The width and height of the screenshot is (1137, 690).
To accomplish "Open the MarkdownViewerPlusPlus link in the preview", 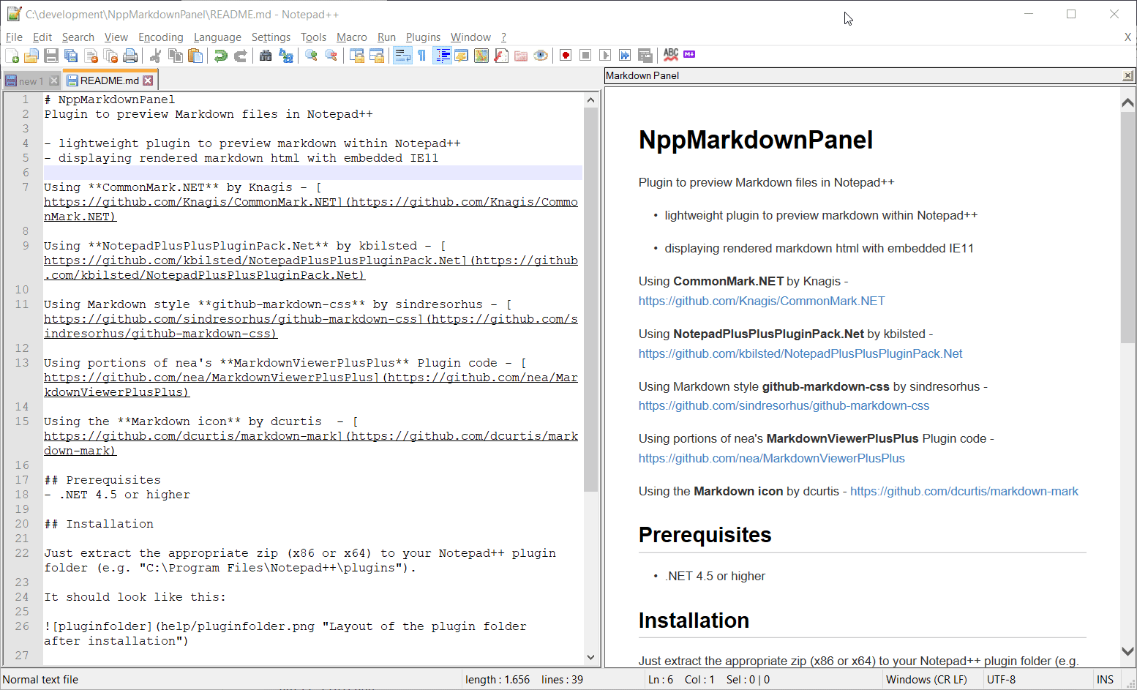I will 772,458.
